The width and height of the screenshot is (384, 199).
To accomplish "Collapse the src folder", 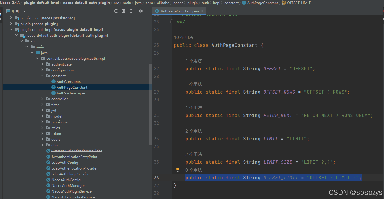I will tap(22, 41).
